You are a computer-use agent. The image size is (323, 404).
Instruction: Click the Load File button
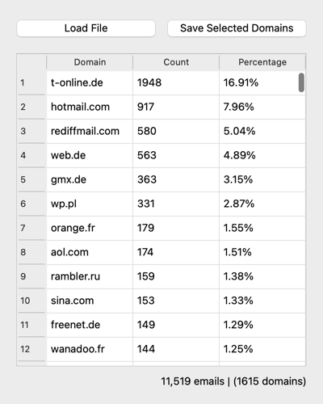pyautogui.click(x=86, y=28)
